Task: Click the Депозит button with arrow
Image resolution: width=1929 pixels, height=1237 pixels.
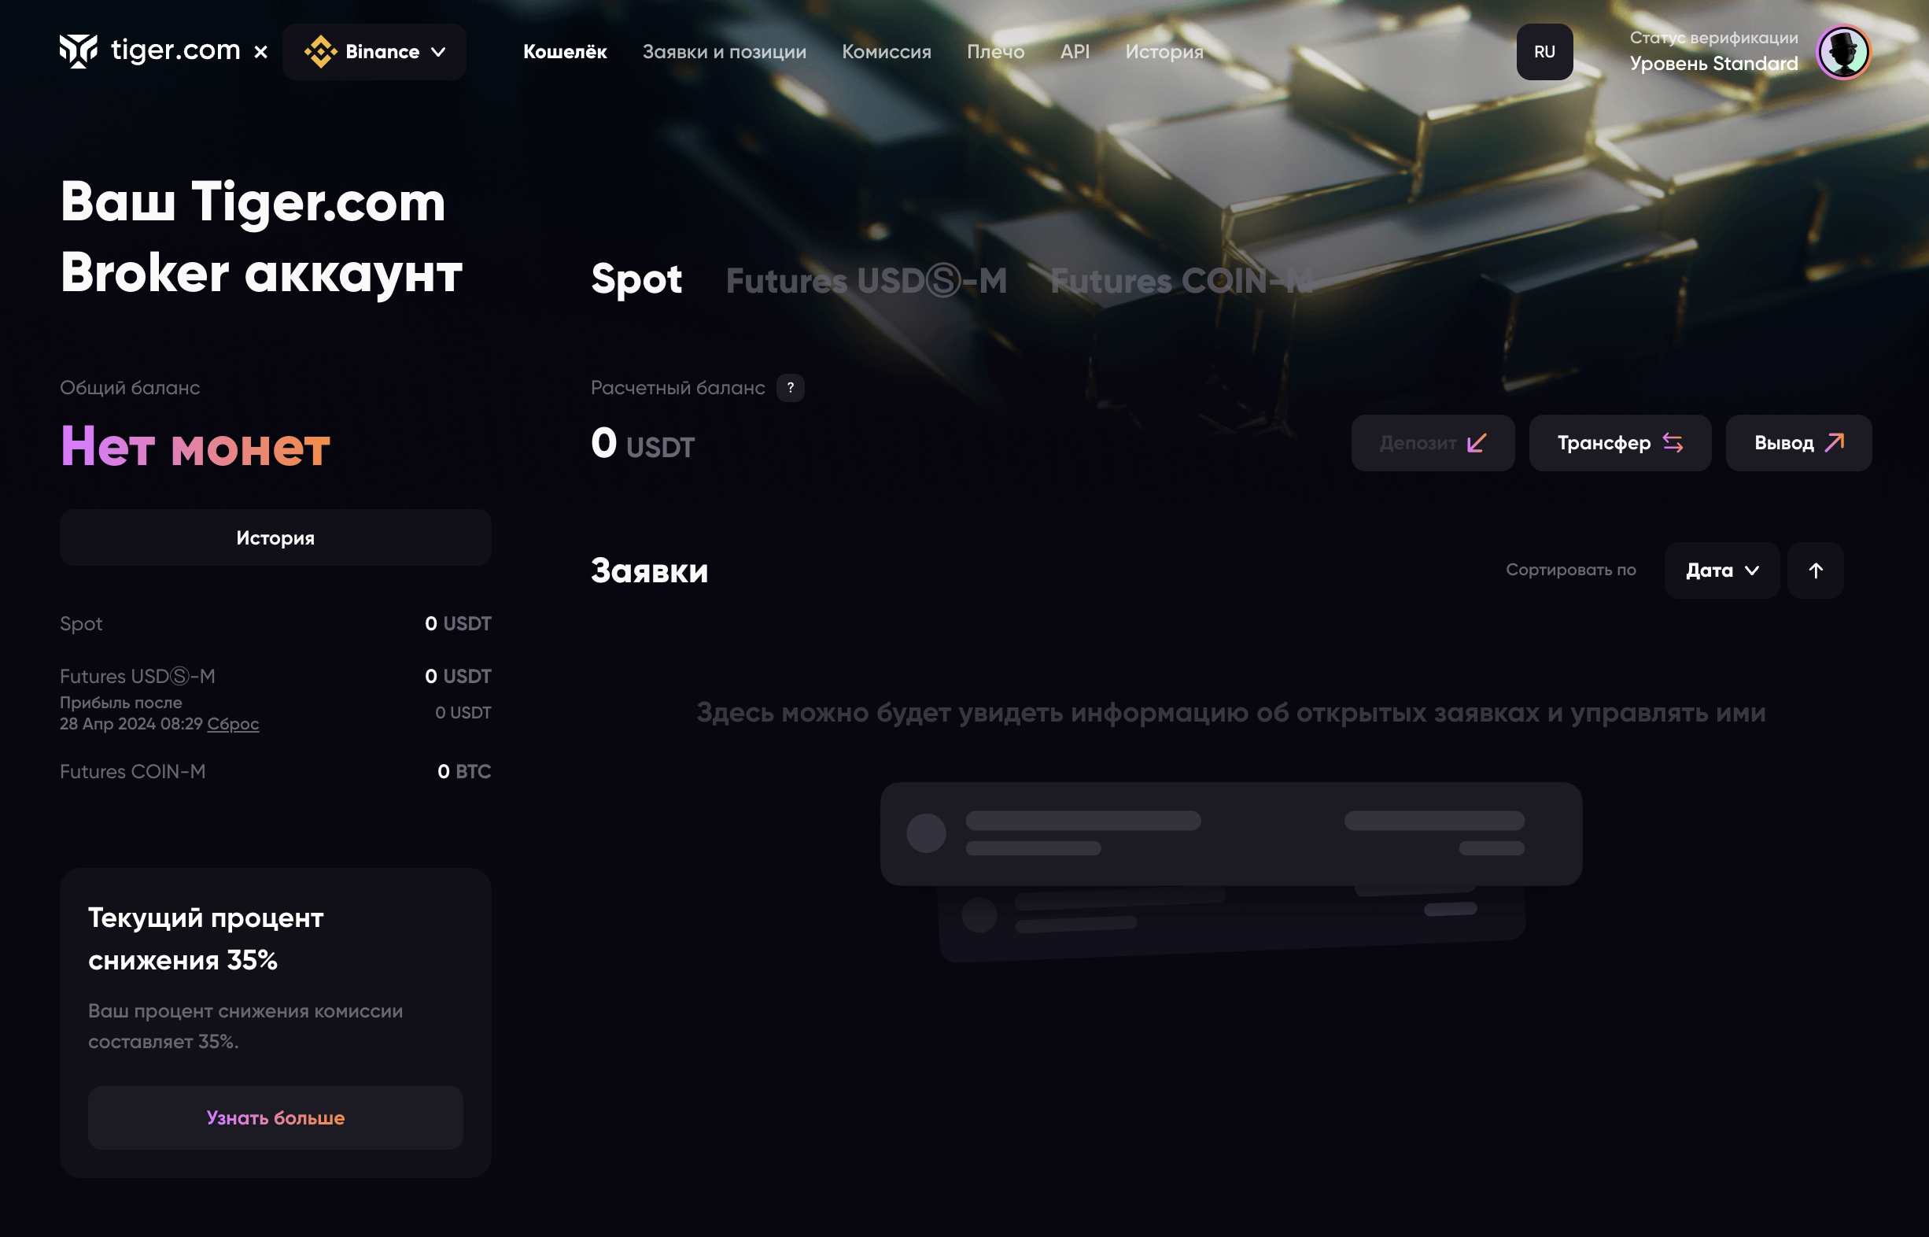Action: pos(1432,443)
